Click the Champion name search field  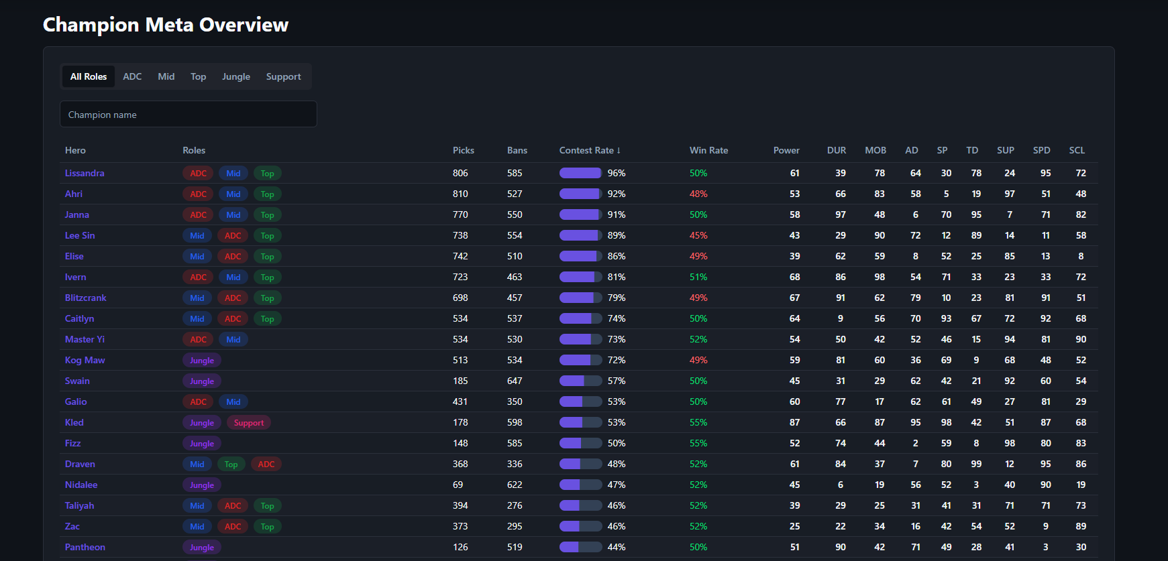tap(188, 115)
